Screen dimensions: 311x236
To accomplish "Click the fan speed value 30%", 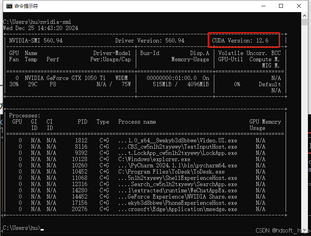I will (x=14, y=84).
